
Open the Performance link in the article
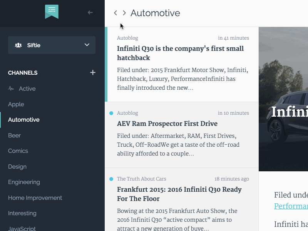(291, 206)
